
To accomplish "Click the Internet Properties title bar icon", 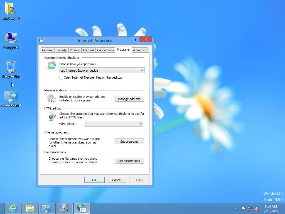I will [41, 40].
